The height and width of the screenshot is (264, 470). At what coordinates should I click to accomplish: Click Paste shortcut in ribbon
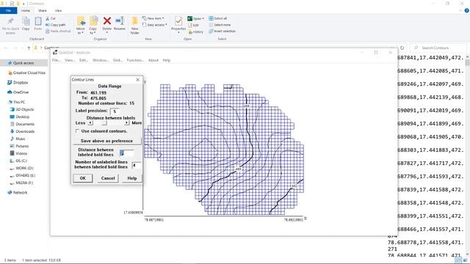coord(58,31)
